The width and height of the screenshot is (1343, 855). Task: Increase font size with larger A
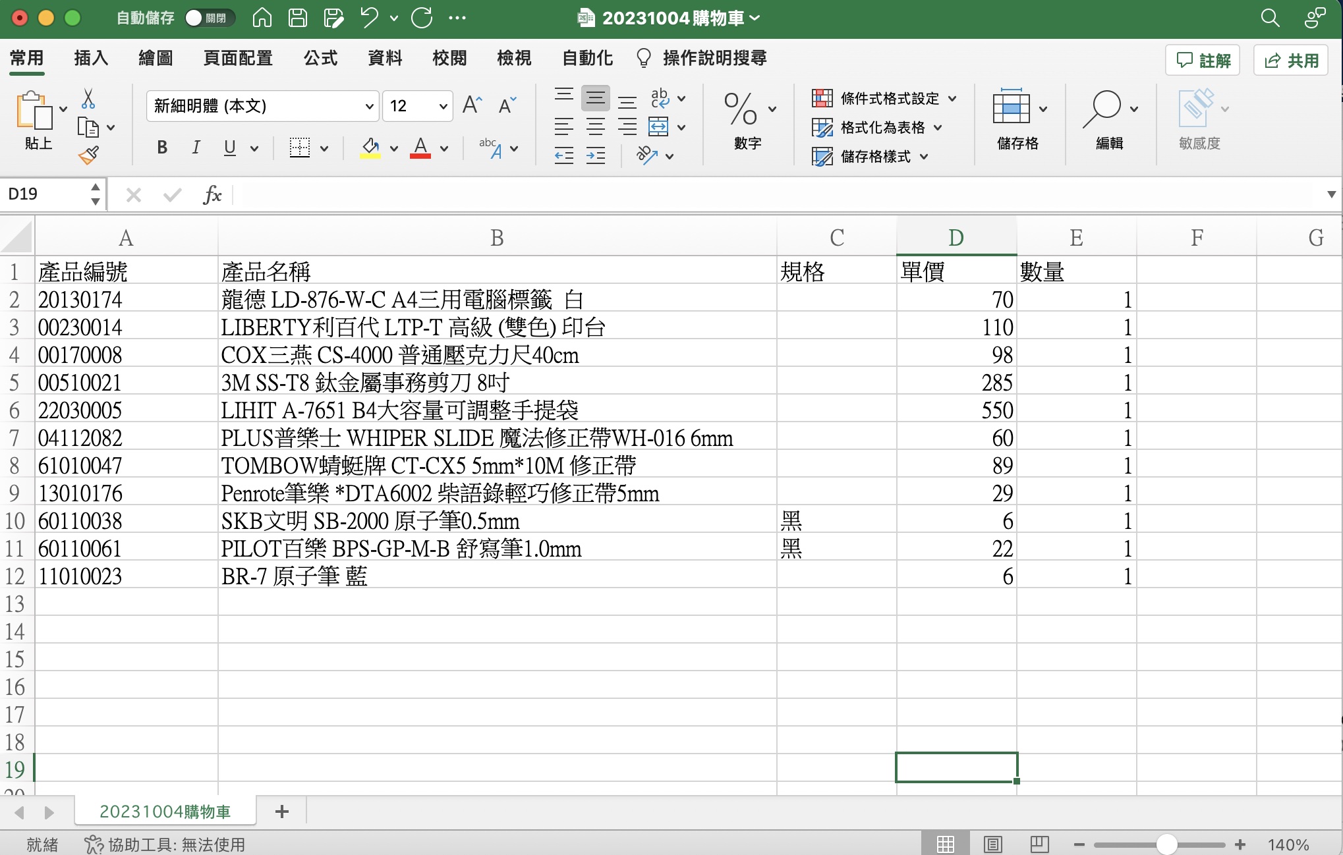(x=472, y=105)
